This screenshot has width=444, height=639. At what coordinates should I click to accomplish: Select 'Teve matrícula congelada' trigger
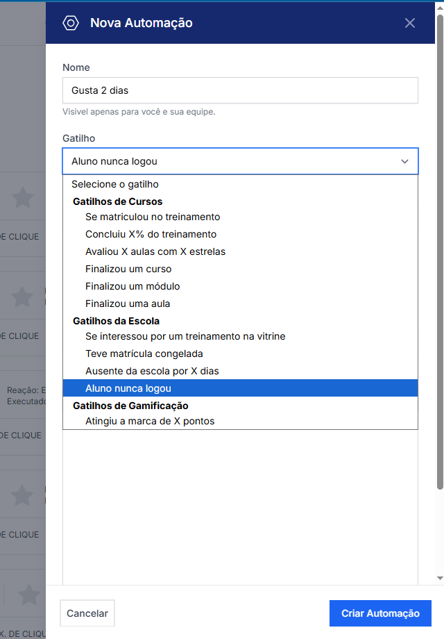pos(144,354)
